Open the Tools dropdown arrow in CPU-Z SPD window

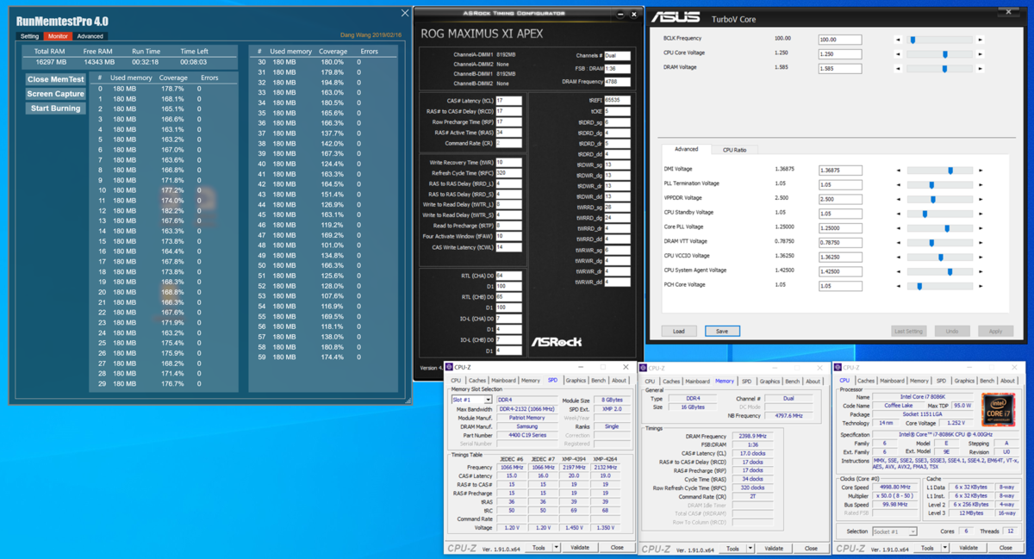coord(557,548)
